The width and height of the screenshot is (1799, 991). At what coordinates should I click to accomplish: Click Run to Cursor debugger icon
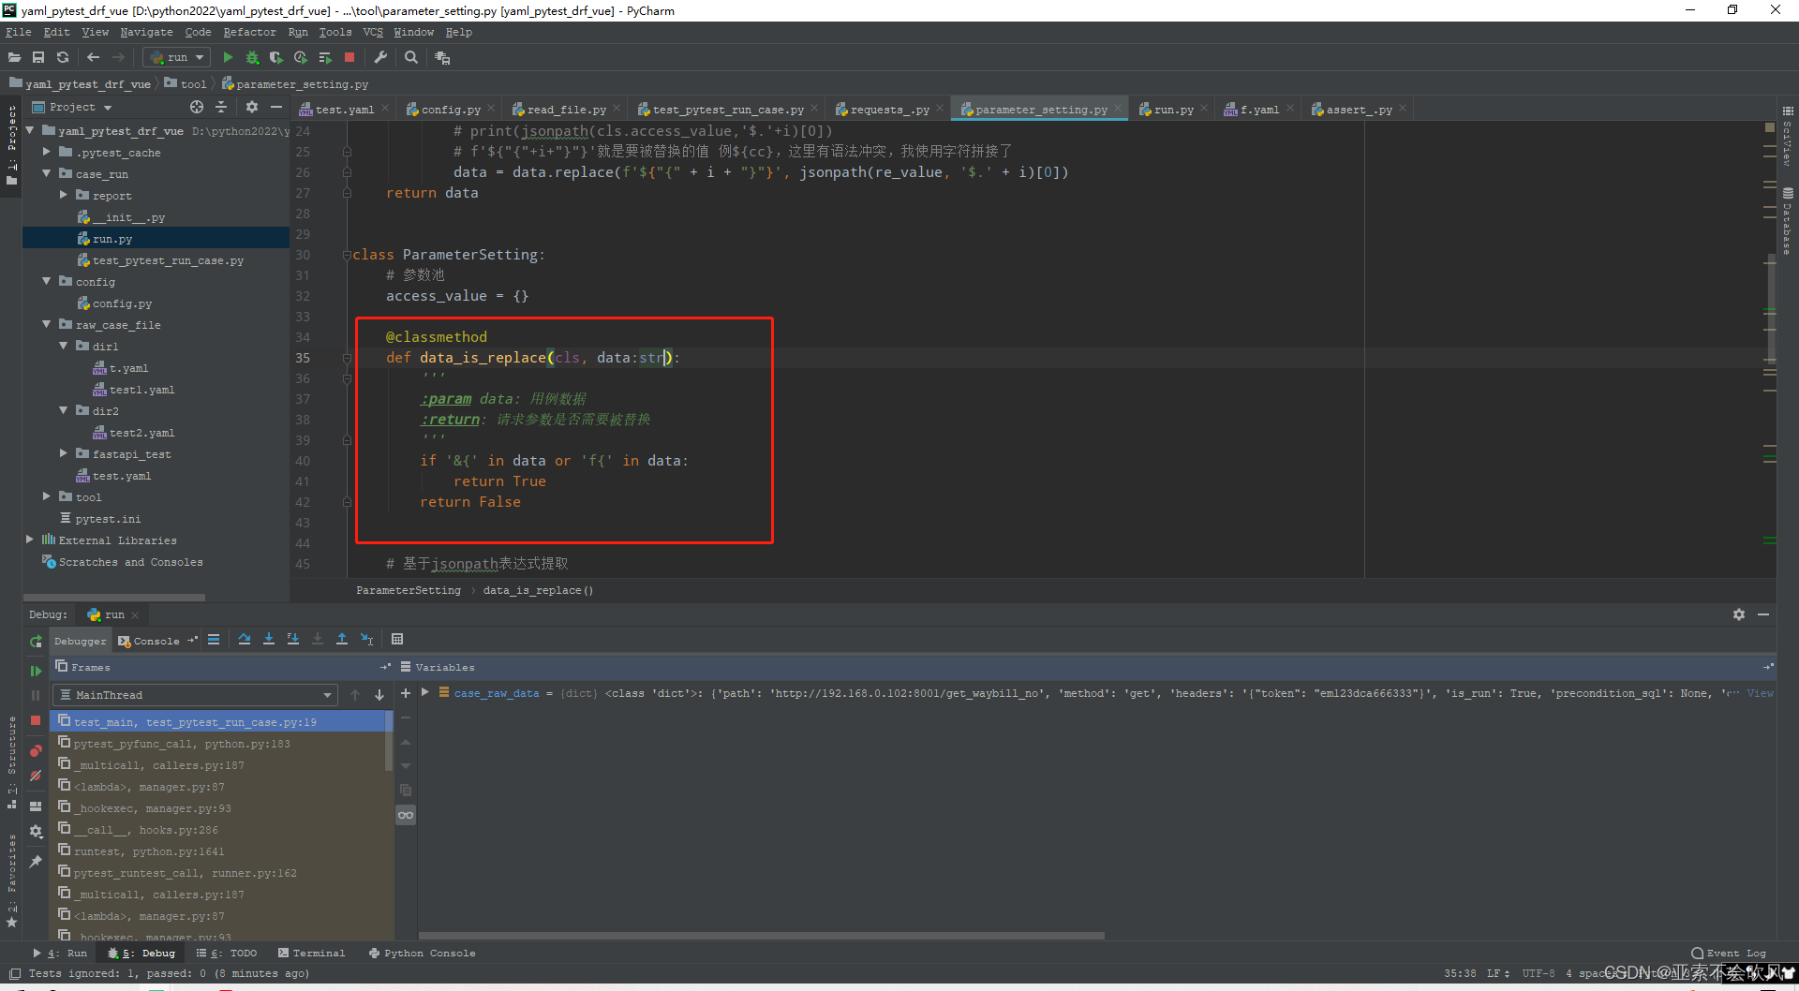pyautogui.click(x=366, y=639)
